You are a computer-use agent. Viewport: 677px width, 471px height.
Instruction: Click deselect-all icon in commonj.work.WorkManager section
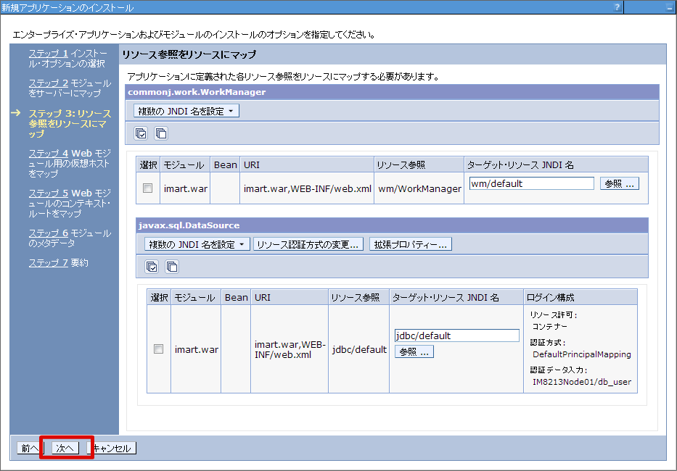click(x=160, y=133)
